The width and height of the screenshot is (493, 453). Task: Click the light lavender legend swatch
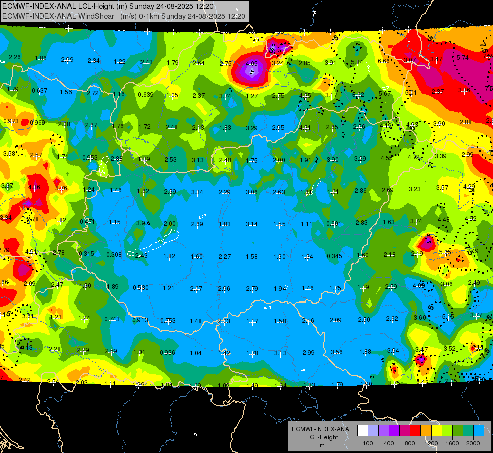(373, 431)
